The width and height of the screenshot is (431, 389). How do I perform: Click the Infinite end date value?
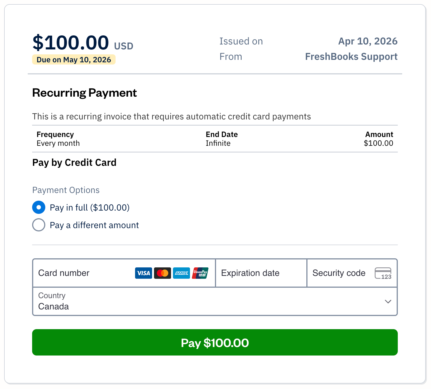click(218, 143)
